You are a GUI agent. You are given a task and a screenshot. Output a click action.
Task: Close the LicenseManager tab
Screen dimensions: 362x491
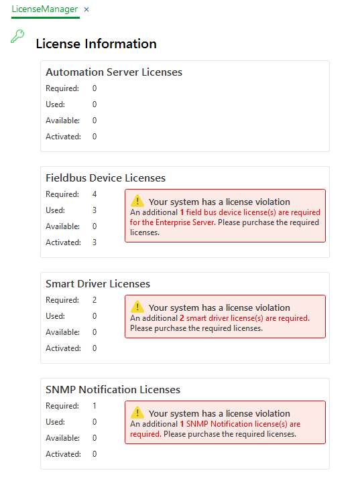coord(86,9)
